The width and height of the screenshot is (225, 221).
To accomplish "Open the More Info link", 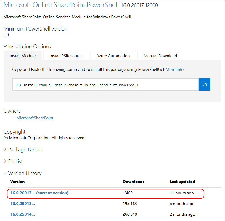I will pos(174,70).
